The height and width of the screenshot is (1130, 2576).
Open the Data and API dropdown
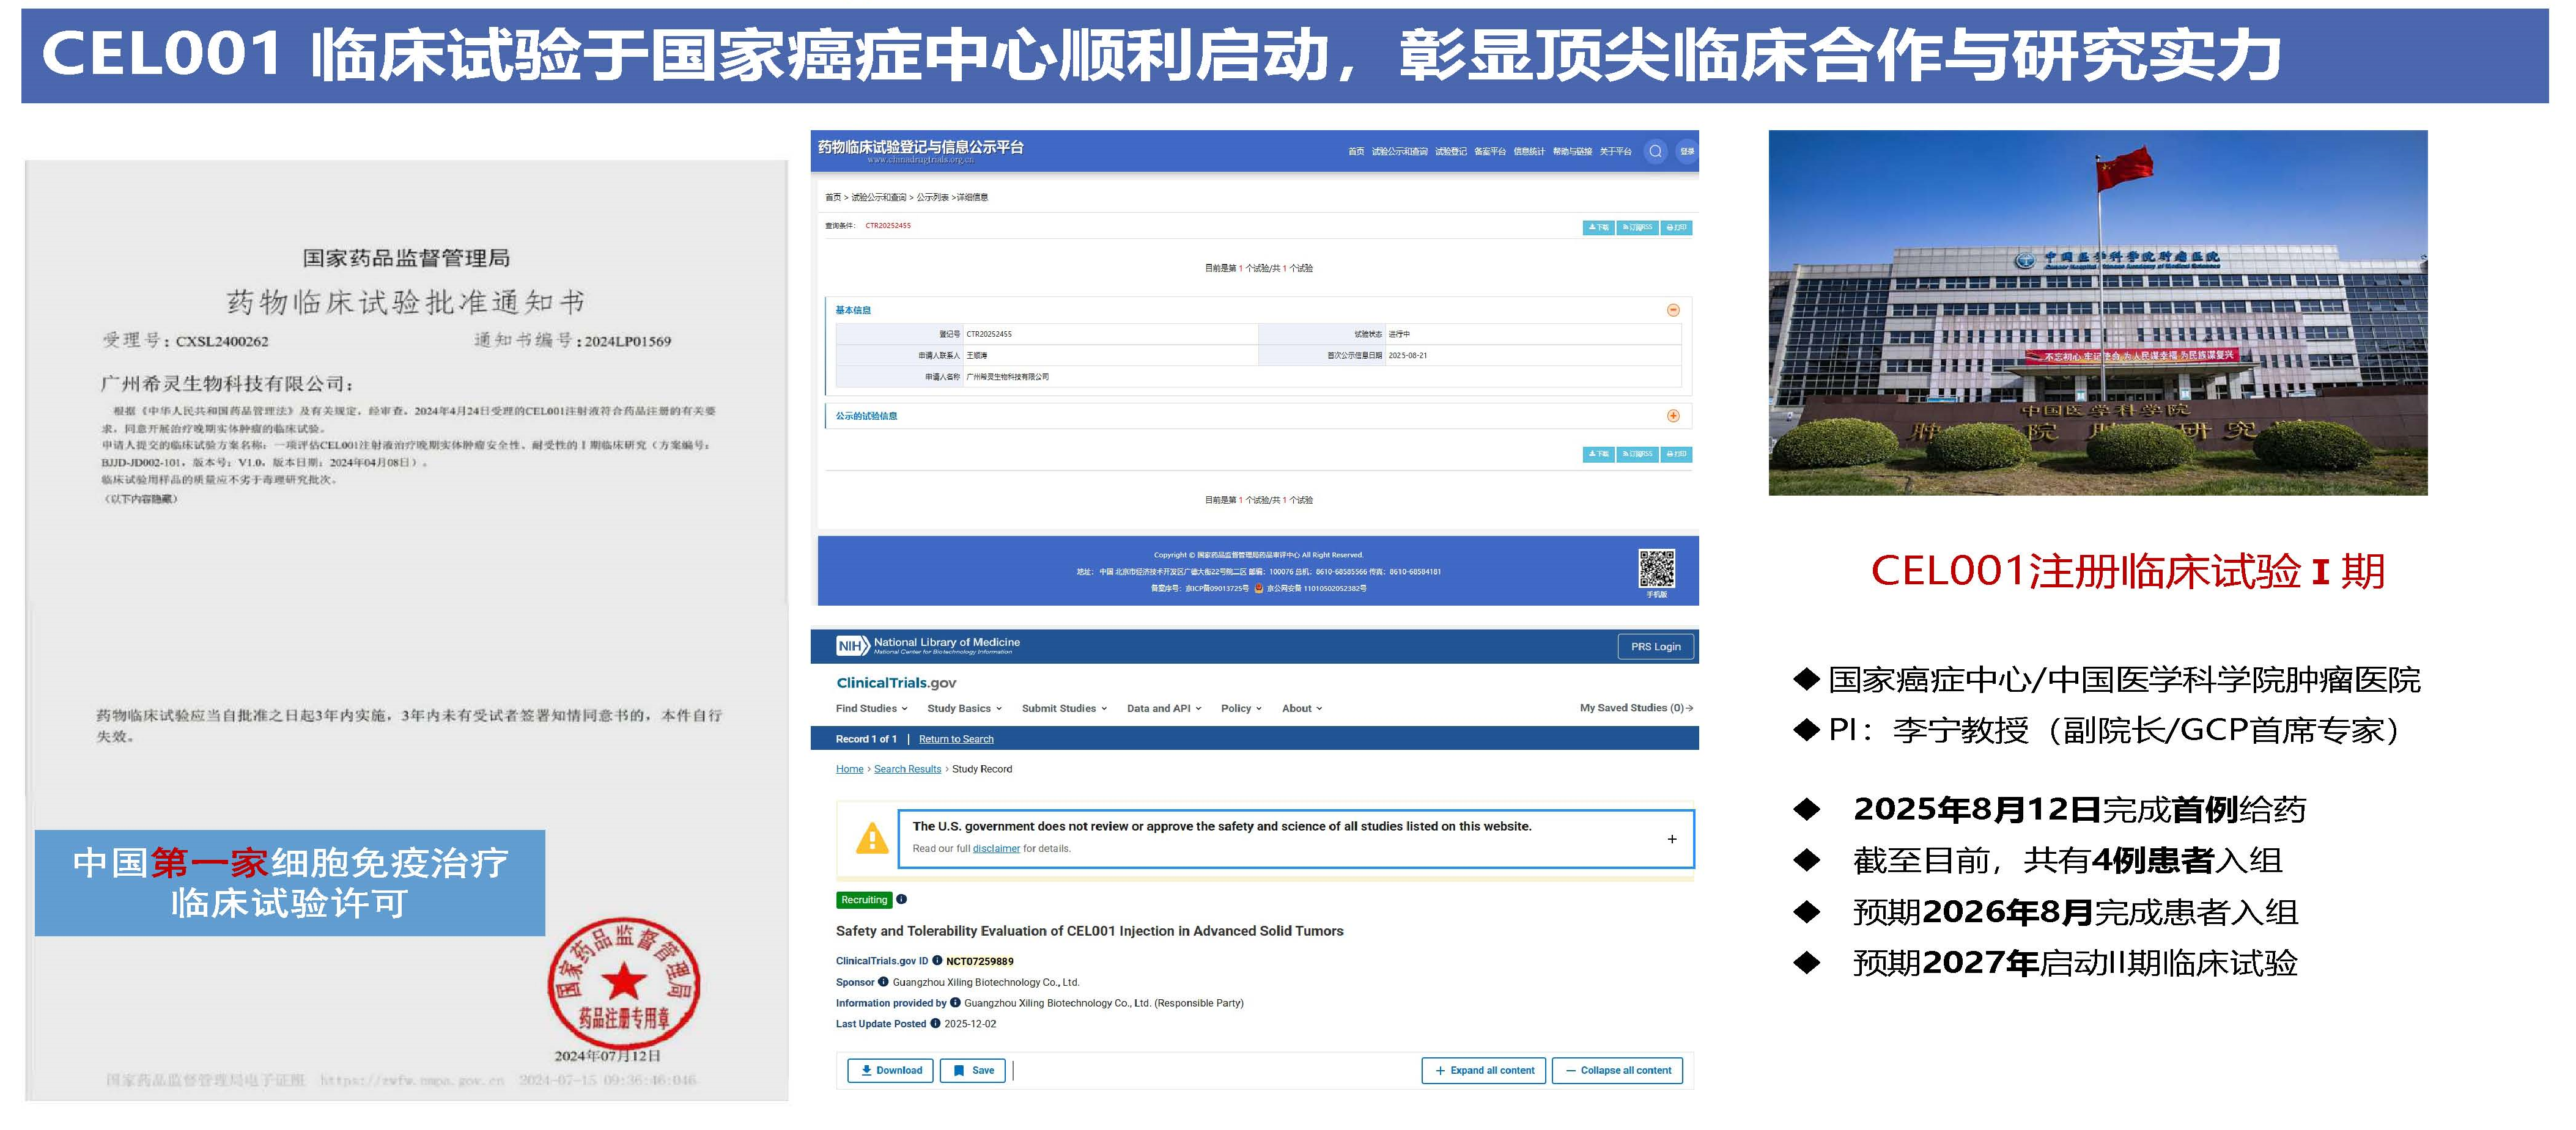coord(1163,708)
